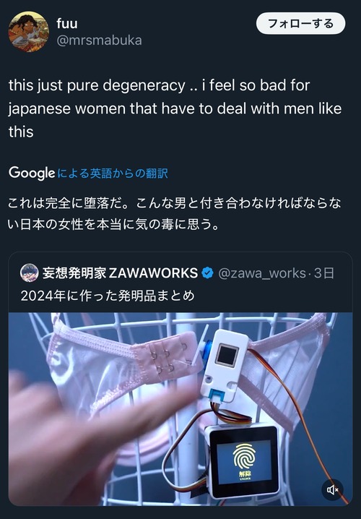The width and height of the screenshot is (361, 519).
Task: Click the 3日 timestamp on quoted tweet
Action: coord(324,273)
